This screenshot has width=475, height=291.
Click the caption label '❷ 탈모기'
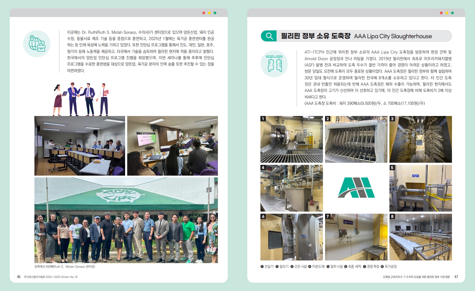(x=282, y=266)
